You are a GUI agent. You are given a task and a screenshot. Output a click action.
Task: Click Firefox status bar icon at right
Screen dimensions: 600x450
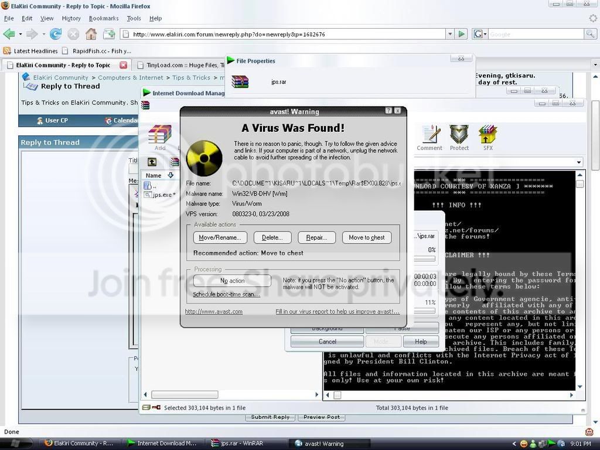pyautogui.click(x=589, y=432)
